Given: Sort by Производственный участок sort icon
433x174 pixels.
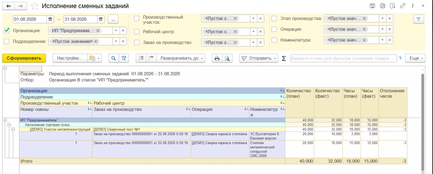Looking at the screenshot, I should tap(90, 103).
